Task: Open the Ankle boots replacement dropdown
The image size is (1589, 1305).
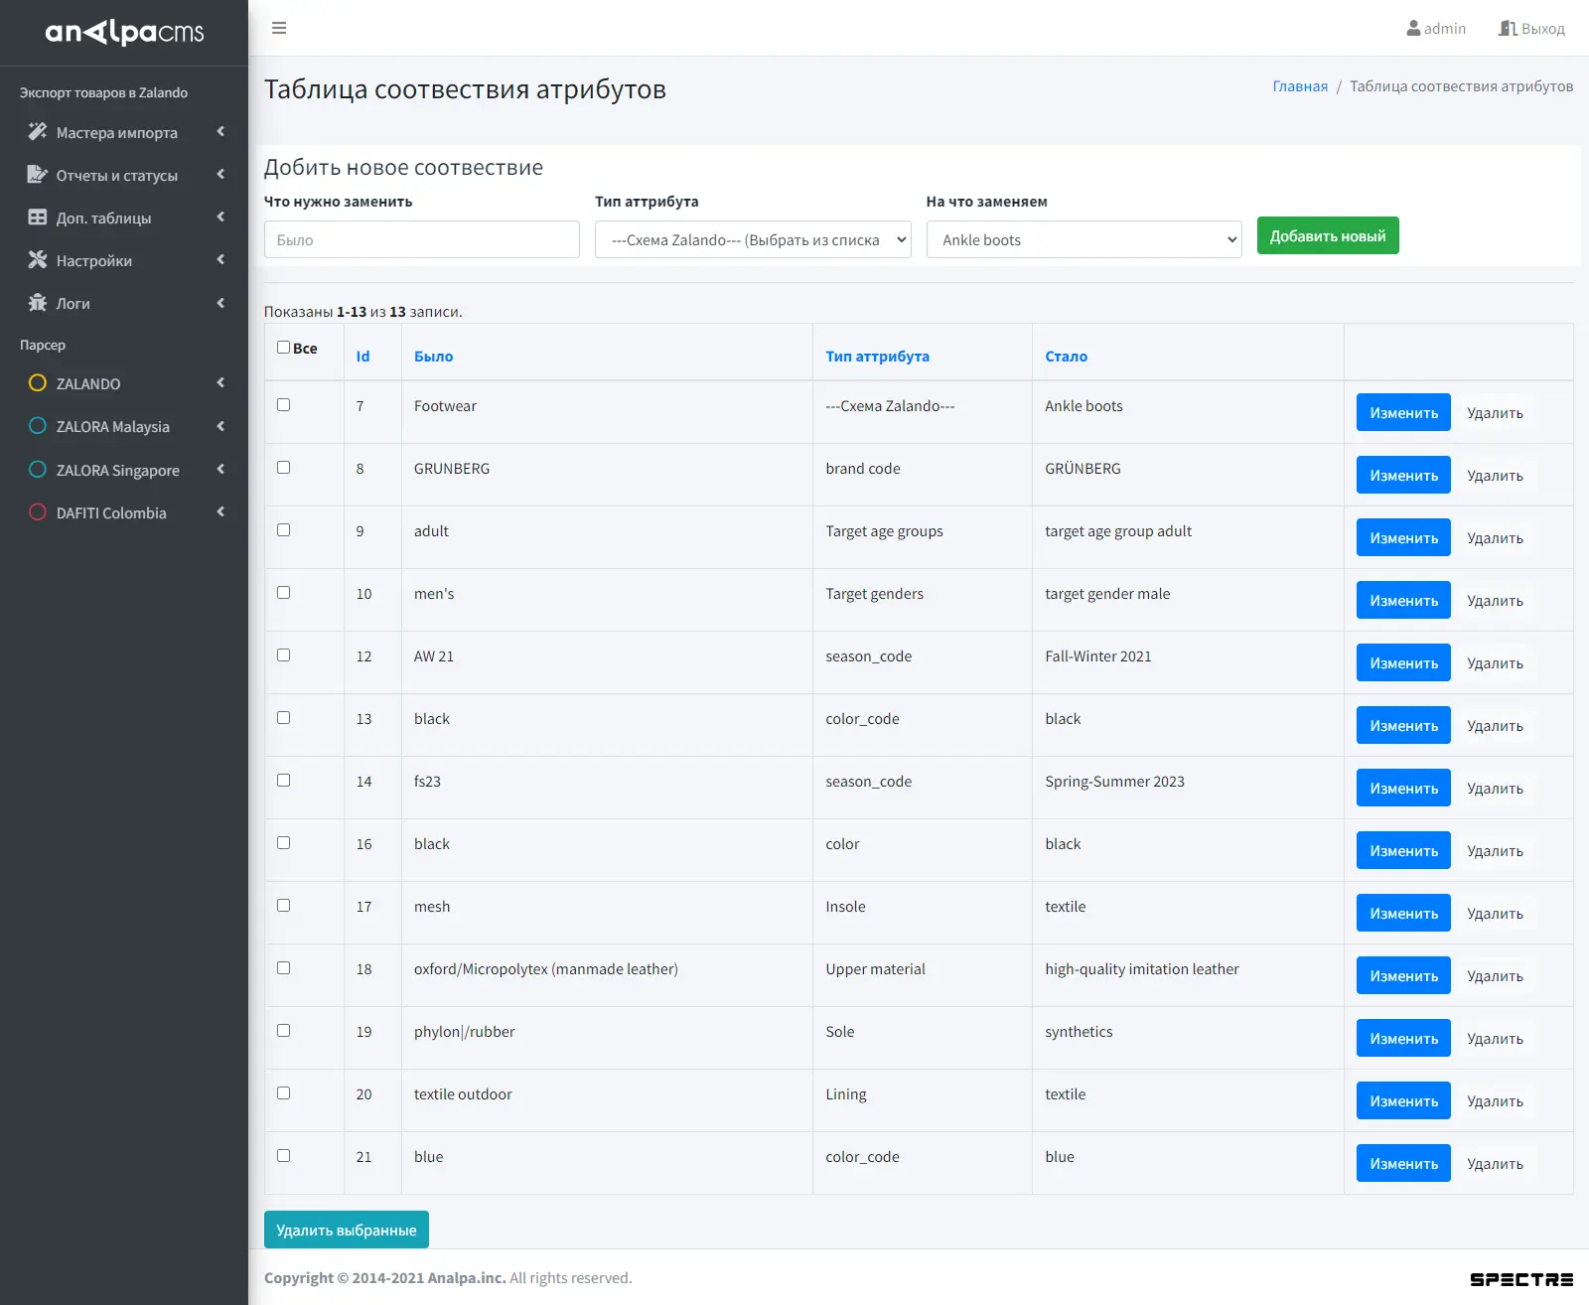Action: coord(1083,239)
